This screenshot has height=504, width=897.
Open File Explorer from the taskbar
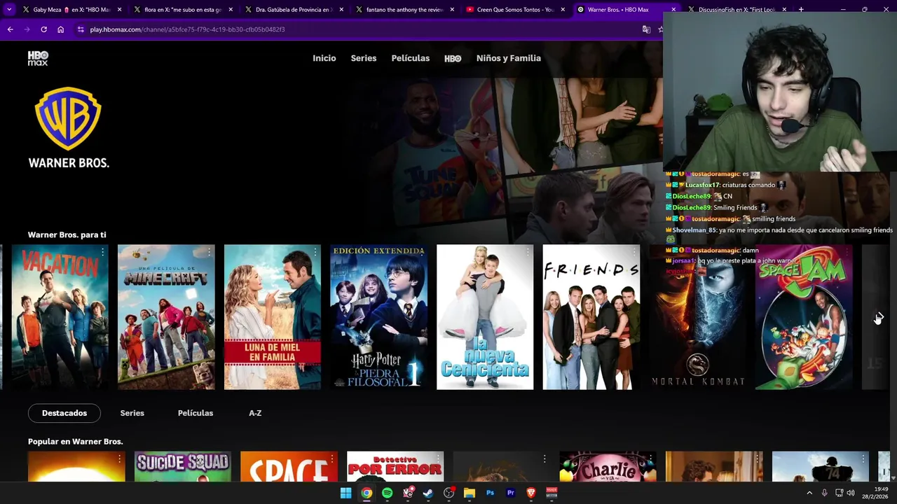click(470, 493)
